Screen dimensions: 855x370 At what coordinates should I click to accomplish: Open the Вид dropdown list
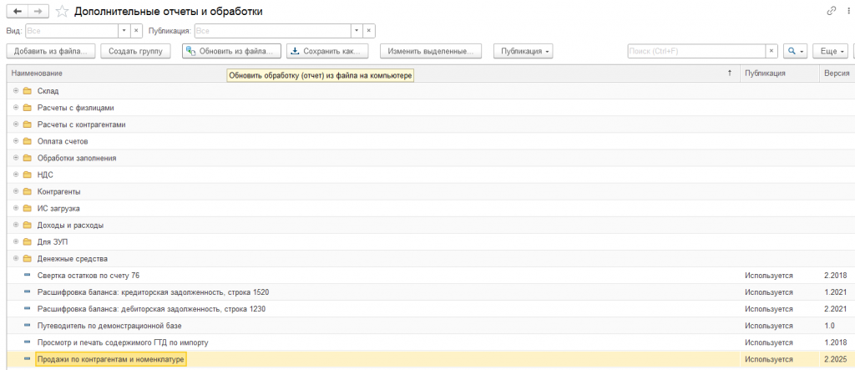(124, 31)
